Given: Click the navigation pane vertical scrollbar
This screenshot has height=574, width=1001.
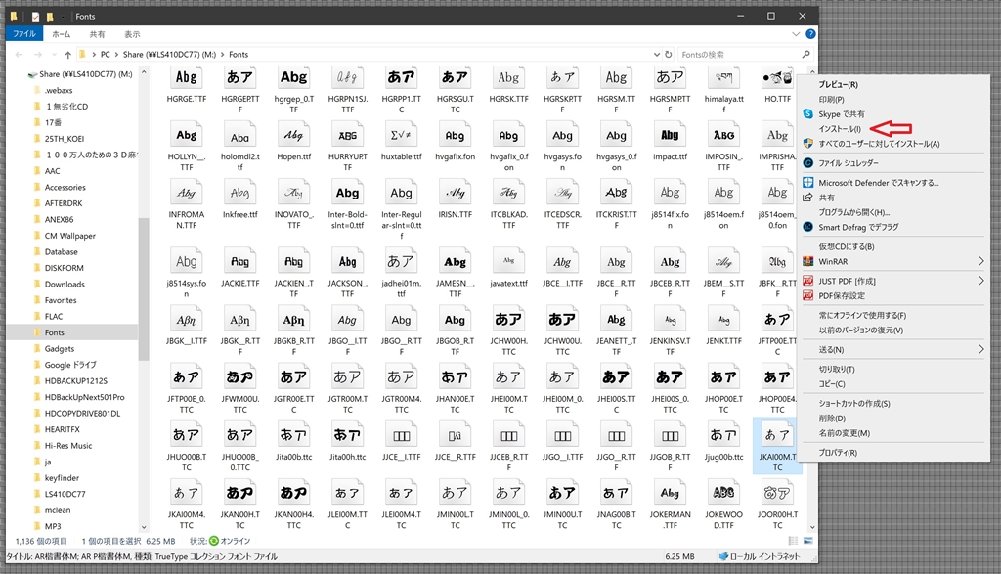Looking at the screenshot, I should click(x=143, y=288).
